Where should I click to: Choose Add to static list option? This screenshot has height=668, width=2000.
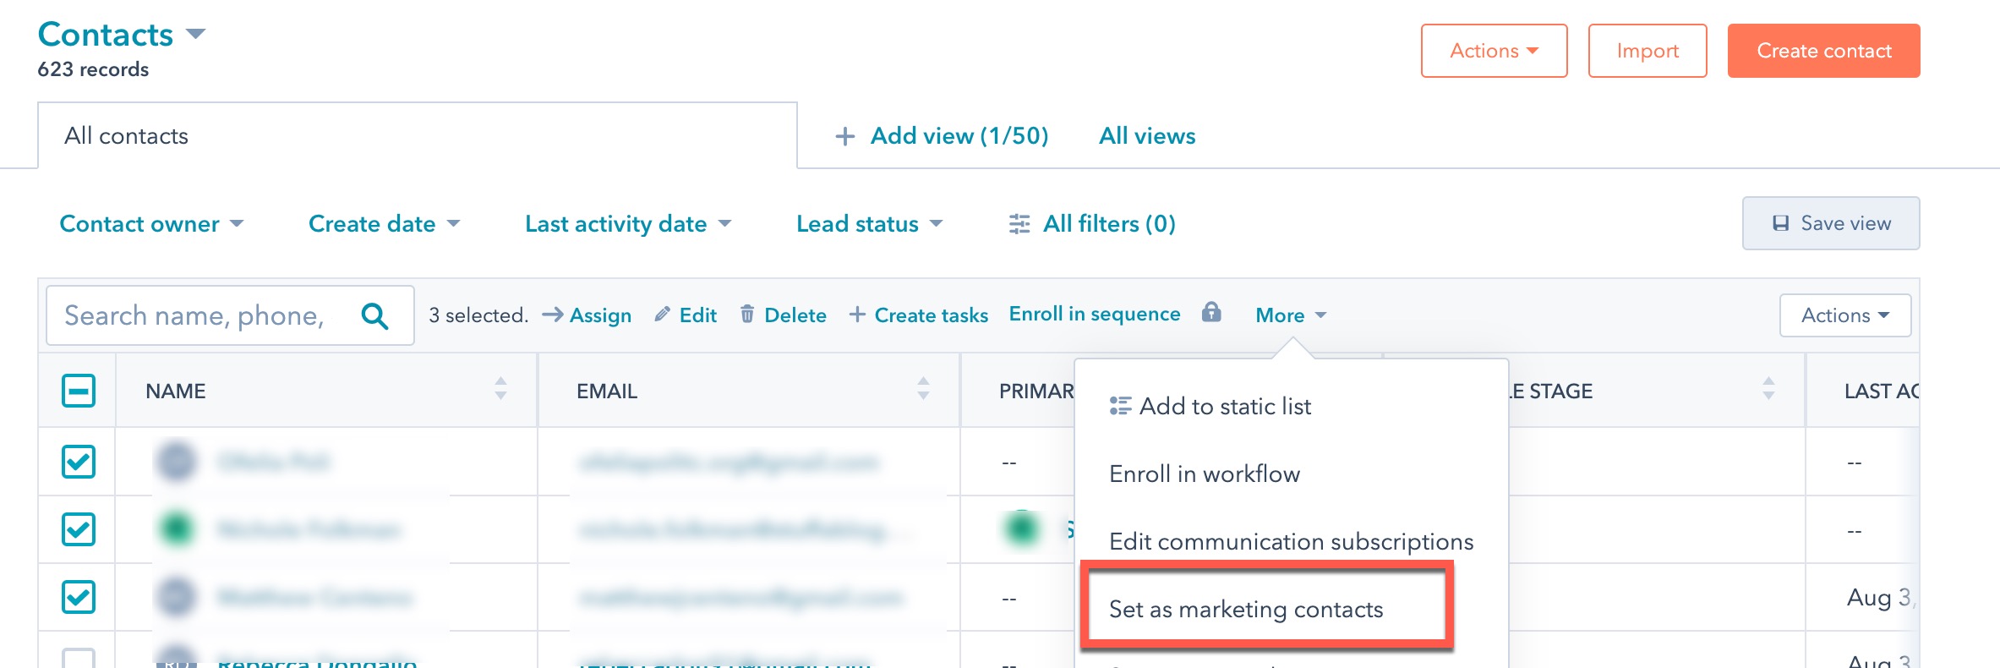point(1225,407)
